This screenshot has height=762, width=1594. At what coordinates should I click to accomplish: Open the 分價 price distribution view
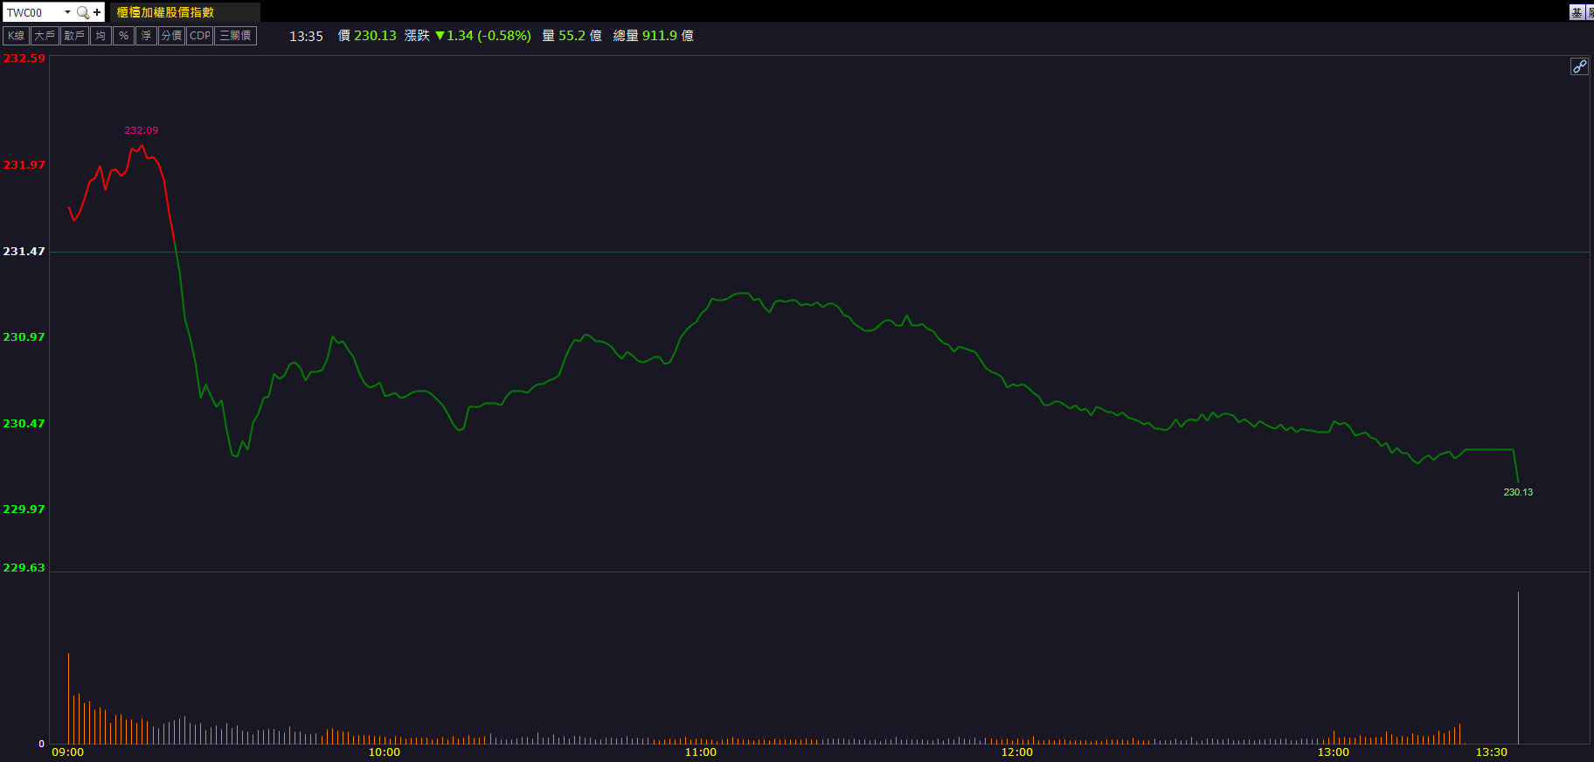pos(171,36)
